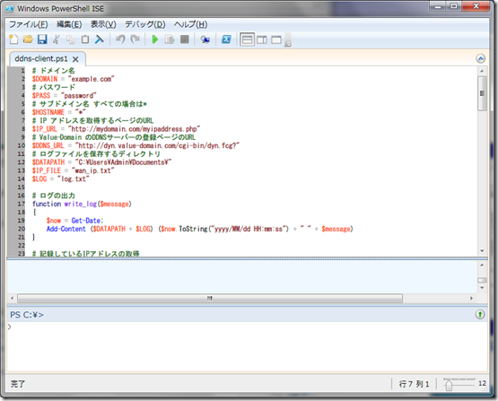The height and width of the screenshot is (401, 498).
Task: Click the PS C:¥> prompt label
Action: pos(27,315)
